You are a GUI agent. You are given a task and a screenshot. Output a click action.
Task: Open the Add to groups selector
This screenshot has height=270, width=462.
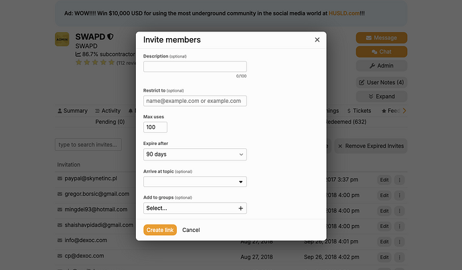pyautogui.click(x=195, y=209)
